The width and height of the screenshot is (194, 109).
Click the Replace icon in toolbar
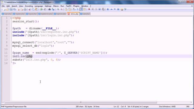click(53, 9)
